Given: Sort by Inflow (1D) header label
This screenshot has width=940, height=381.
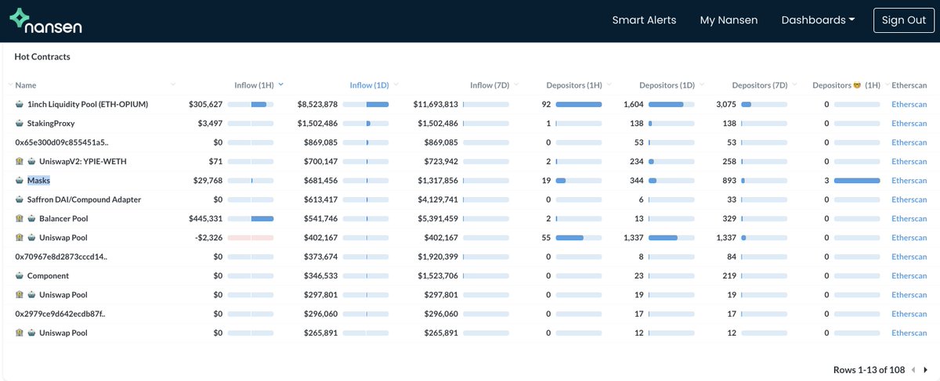Looking at the screenshot, I should click(x=370, y=84).
